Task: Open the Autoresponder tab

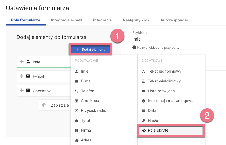Action: click(x=174, y=20)
